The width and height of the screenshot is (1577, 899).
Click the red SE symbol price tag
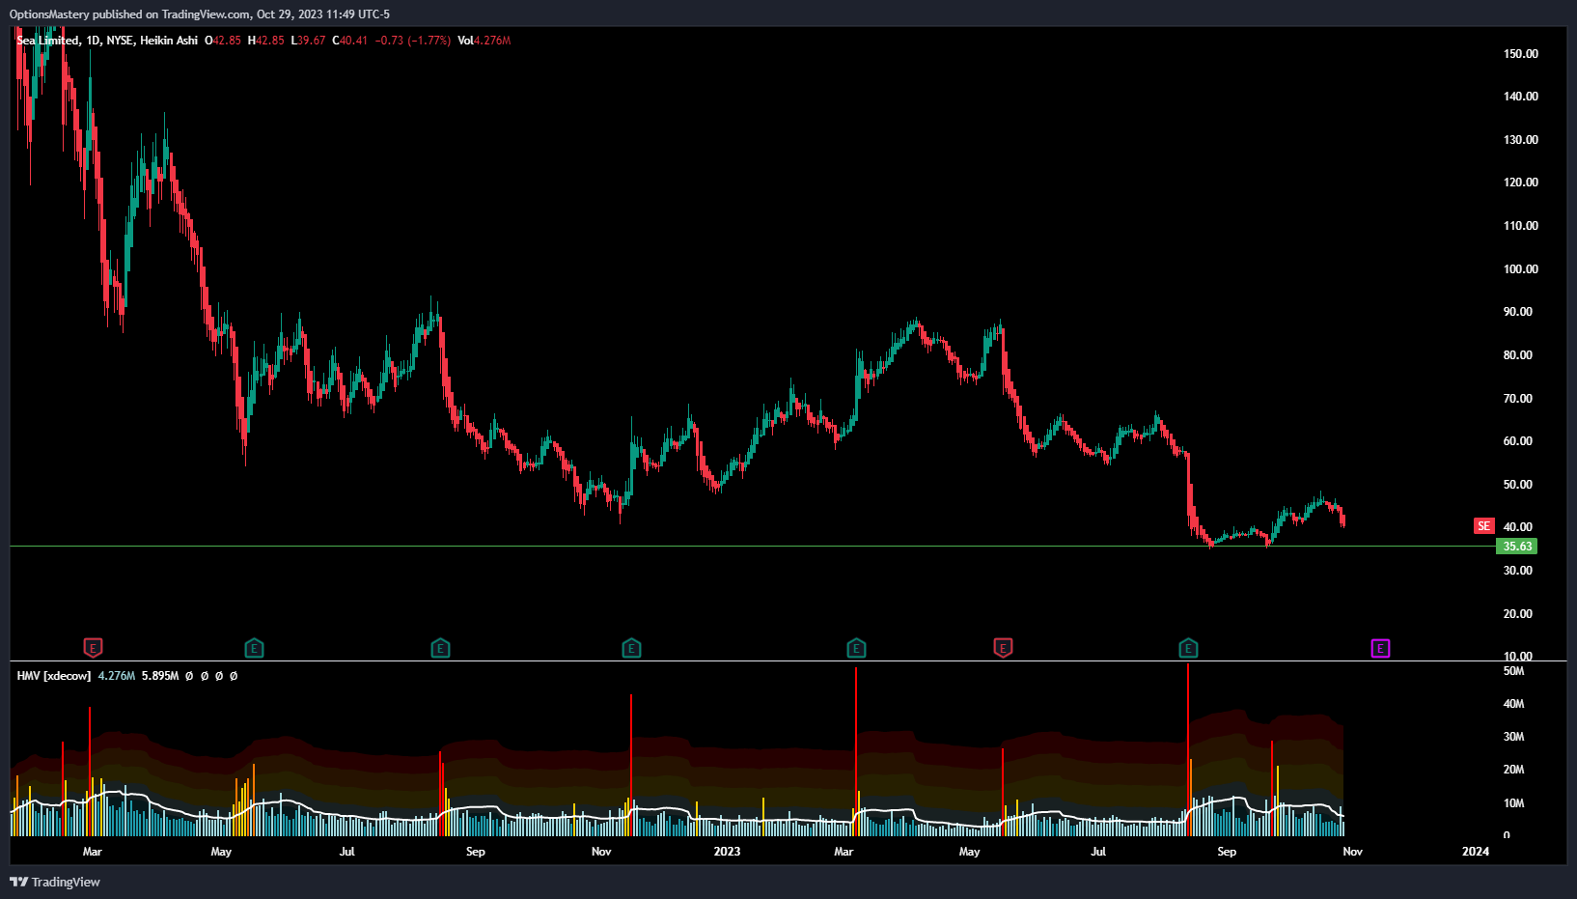tap(1483, 526)
